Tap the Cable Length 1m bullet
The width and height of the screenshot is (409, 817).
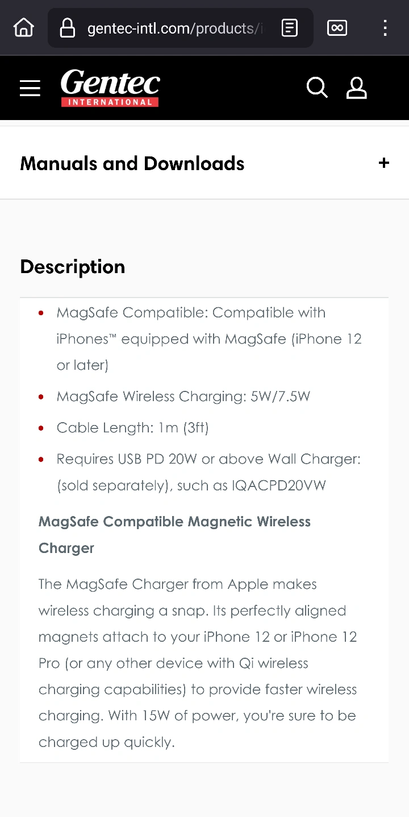coord(132,428)
